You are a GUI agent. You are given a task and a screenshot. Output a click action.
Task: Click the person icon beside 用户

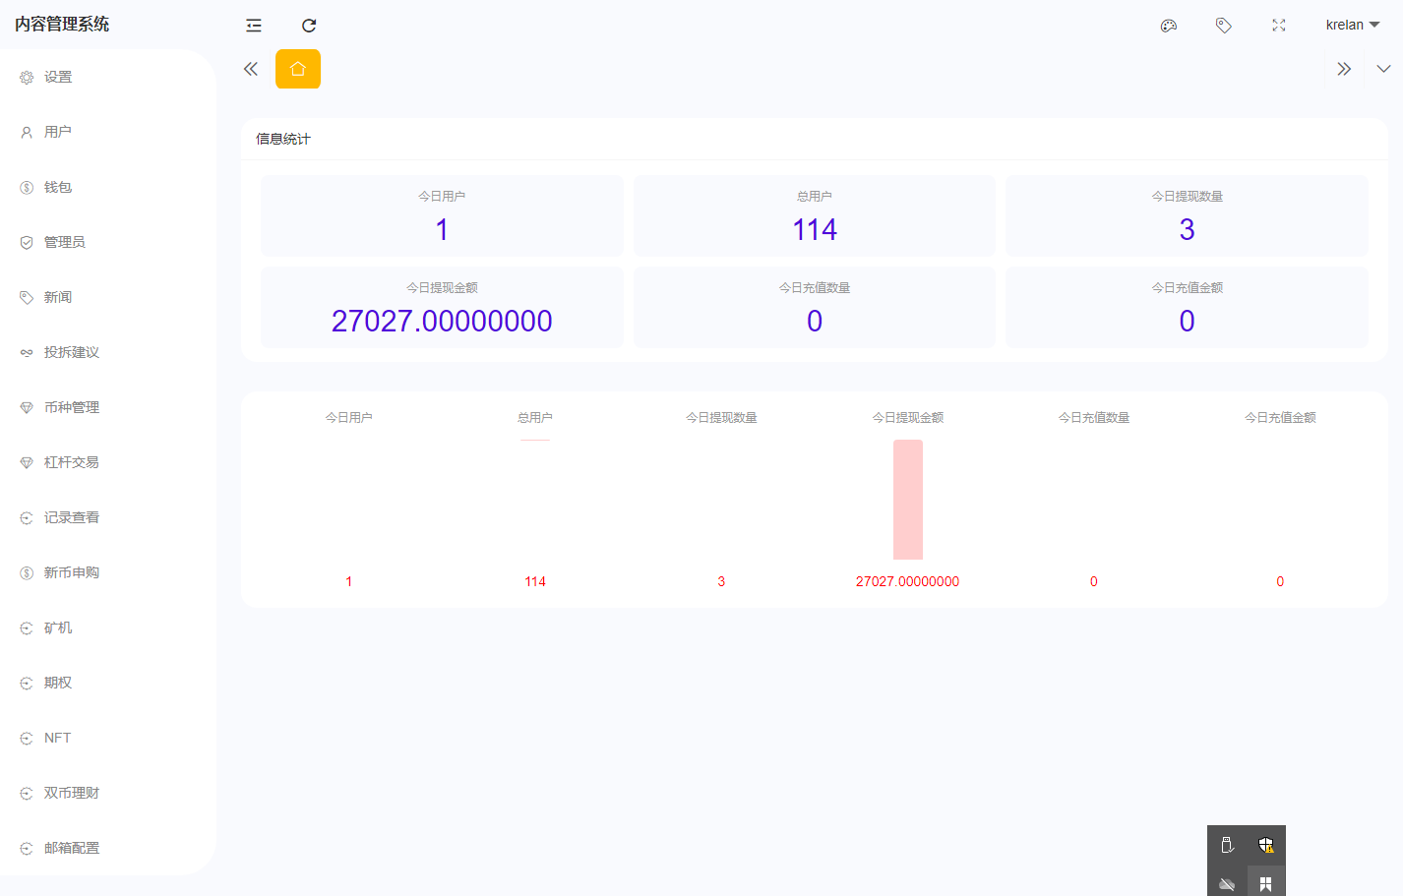point(27,132)
